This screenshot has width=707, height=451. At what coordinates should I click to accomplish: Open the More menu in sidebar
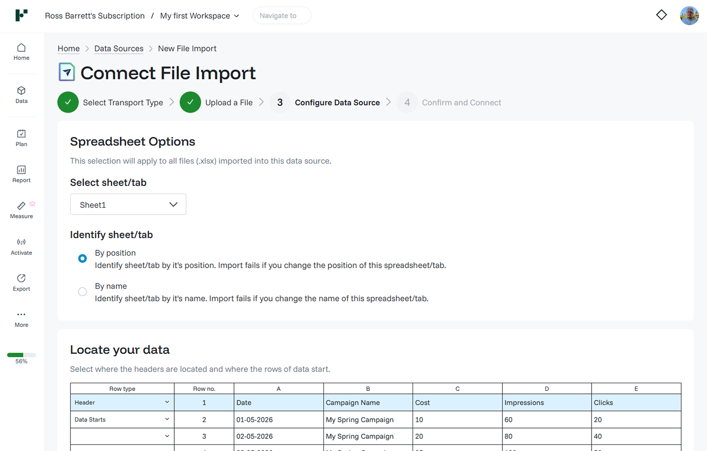pyautogui.click(x=21, y=319)
